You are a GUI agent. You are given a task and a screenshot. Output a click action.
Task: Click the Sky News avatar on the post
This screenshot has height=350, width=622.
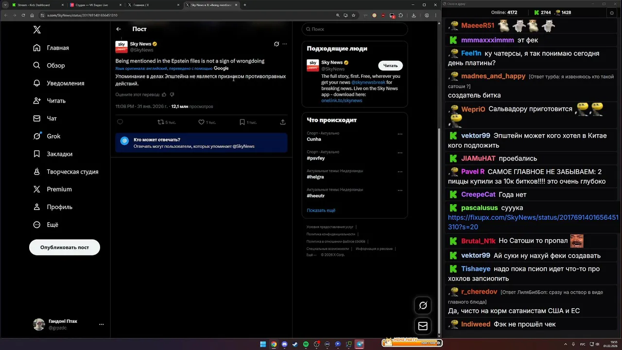[121, 47]
